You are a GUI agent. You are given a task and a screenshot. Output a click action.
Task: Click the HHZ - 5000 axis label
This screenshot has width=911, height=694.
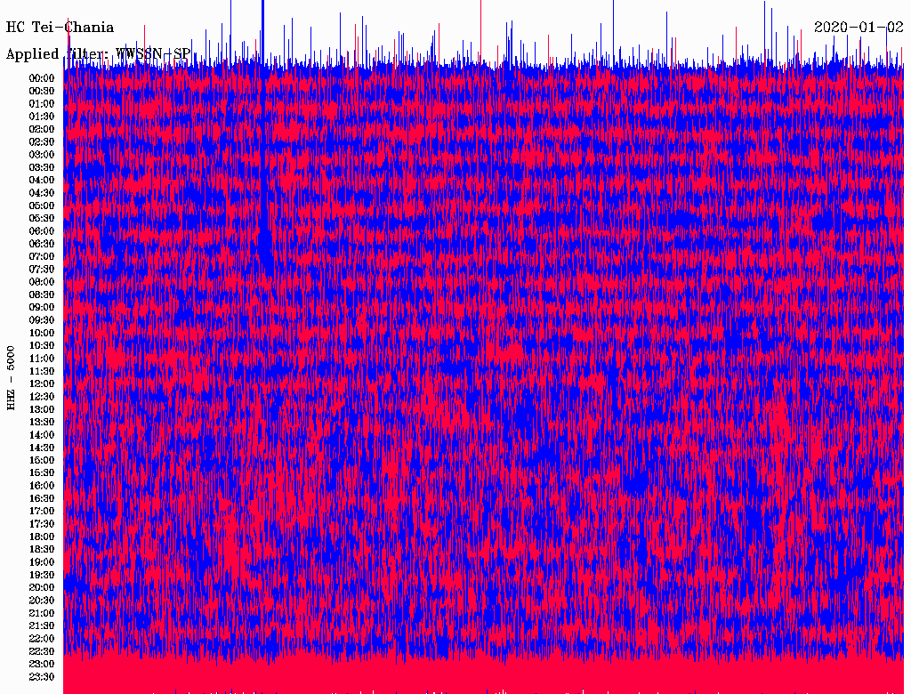click(11, 378)
